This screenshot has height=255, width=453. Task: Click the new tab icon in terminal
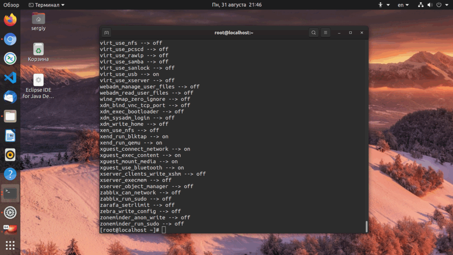pyautogui.click(x=106, y=33)
